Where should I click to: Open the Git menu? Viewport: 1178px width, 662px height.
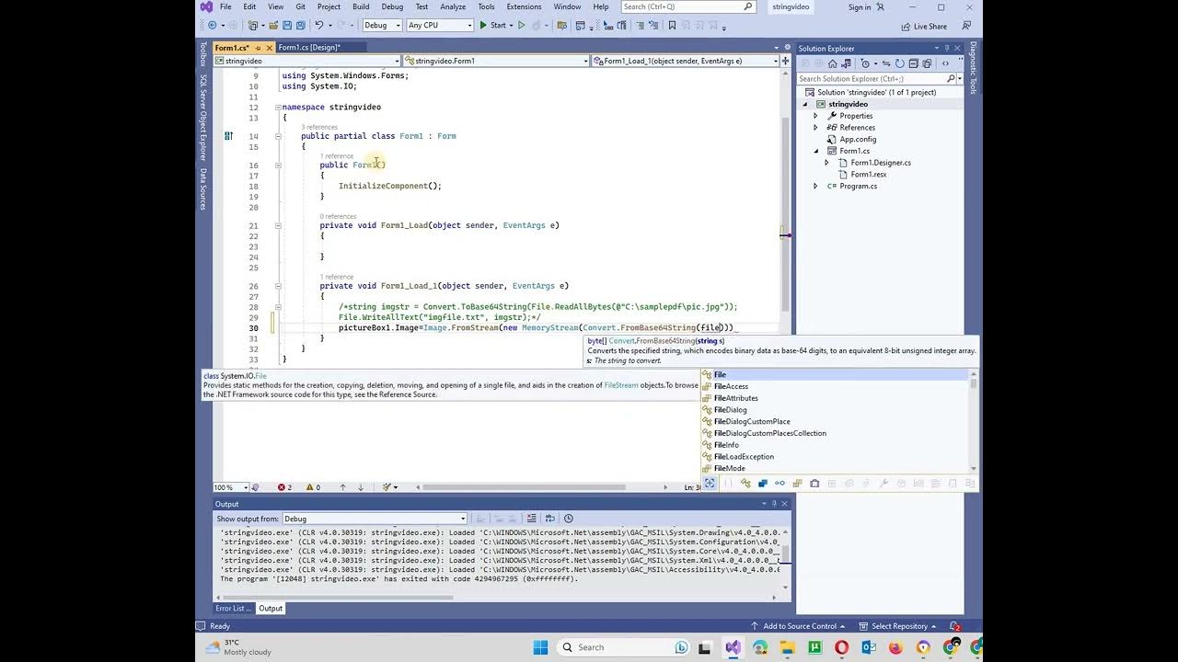pyautogui.click(x=300, y=6)
